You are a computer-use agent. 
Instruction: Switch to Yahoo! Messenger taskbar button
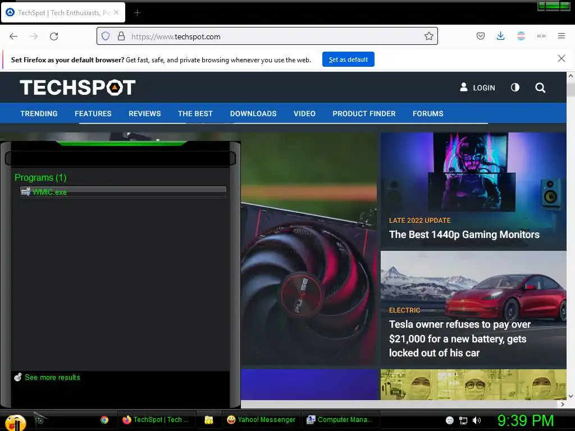261,420
